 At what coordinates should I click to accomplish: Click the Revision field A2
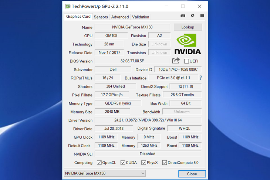point(159,35)
